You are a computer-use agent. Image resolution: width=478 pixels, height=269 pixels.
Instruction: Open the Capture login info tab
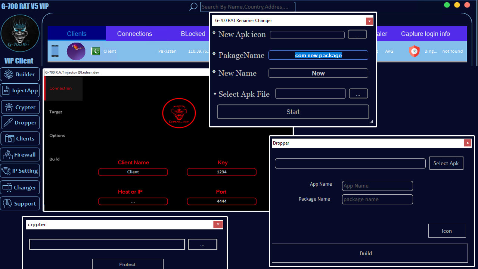click(425, 34)
